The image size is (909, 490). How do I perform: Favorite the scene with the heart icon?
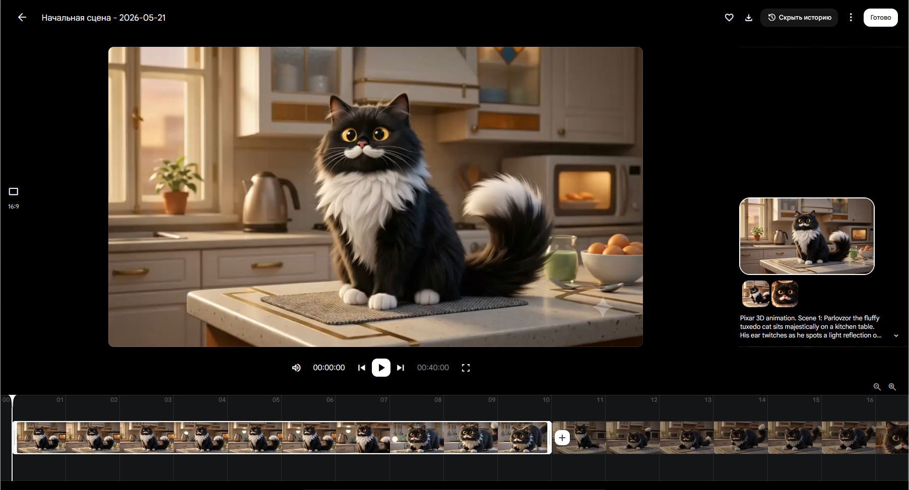[x=729, y=17]
